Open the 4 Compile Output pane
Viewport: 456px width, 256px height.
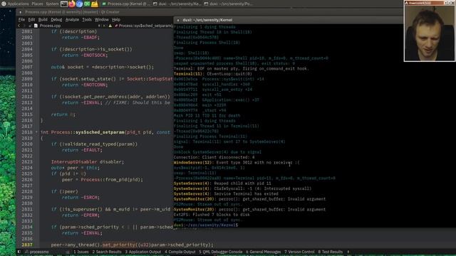180,252
